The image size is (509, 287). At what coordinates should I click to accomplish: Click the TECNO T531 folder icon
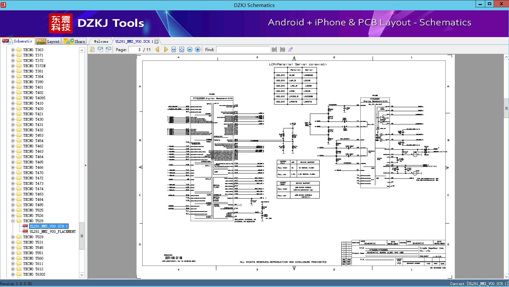coord(19,242)
